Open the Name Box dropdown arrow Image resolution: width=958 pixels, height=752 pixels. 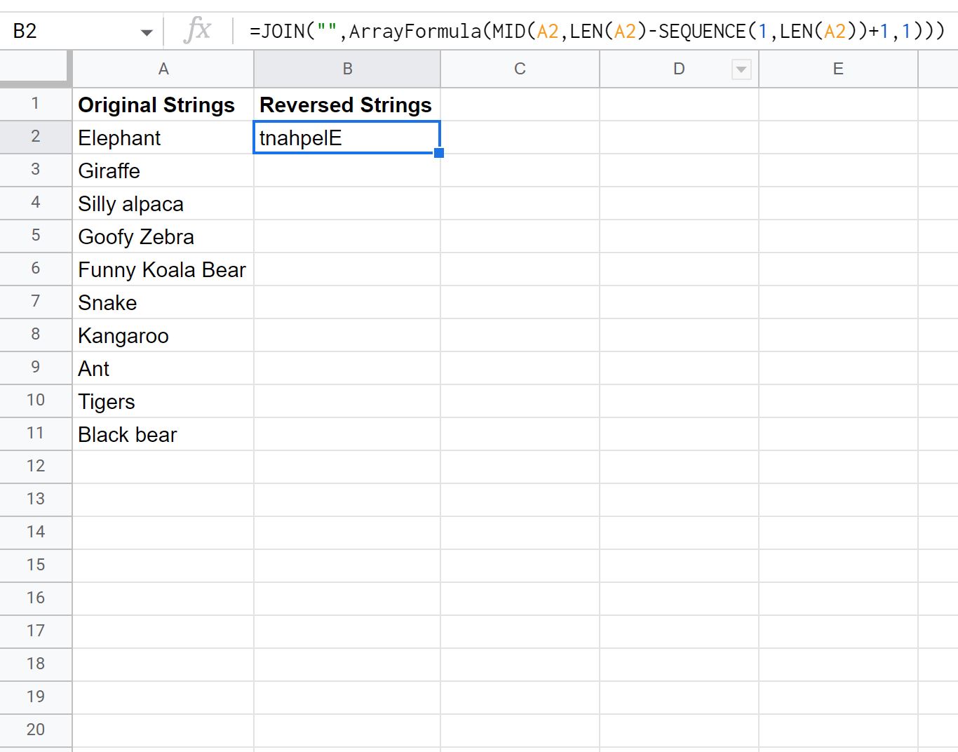pos(147,32)
